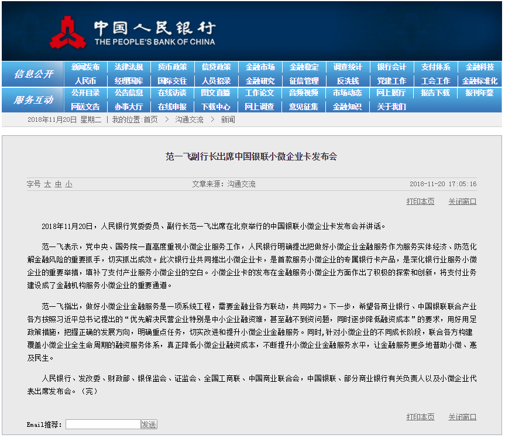This screenshot has height=438, width=505.
Task: Click 沟通交流 breadcrumb link
Action: click(189, 119)
